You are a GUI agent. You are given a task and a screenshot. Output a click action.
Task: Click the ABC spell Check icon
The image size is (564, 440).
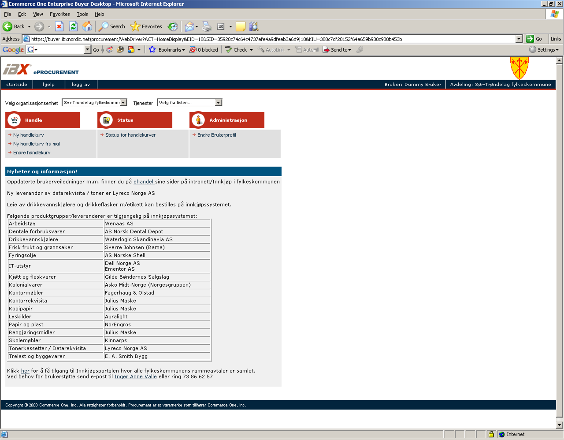[x=228, y=49]
